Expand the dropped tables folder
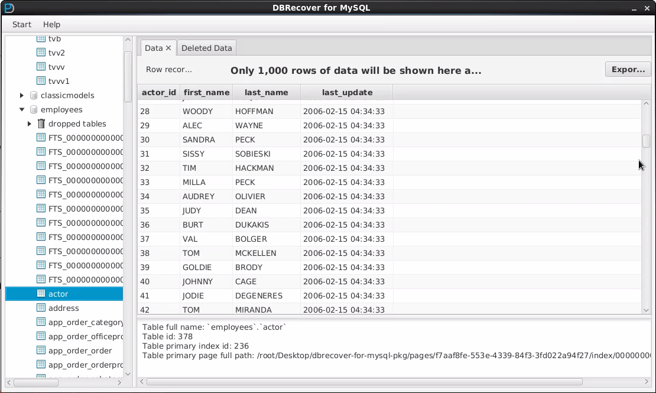The height and width of the screenshot is (393, 656). tap(30, 124)
